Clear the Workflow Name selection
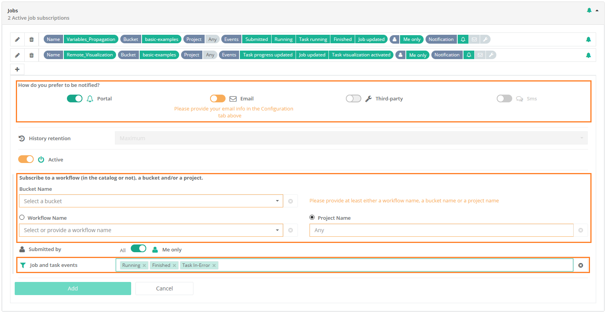Screen dimensions: 607x314 click(291, 230)
